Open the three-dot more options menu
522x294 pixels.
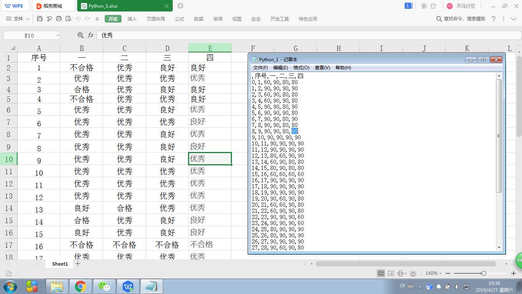(503, 19)
